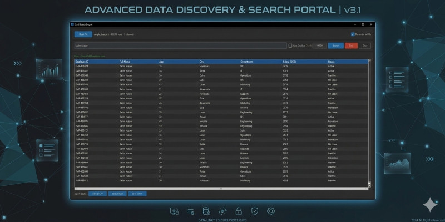Open the settings gear icon
Image resolution: width=445 pixels, height=222 pixels.
pos(271,211)
